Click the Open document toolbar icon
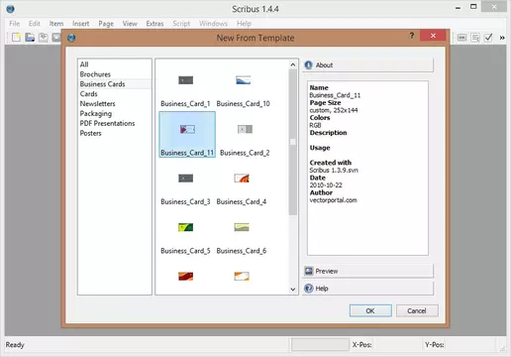Viewport: 511px width, 357px height. pos(30,38)
